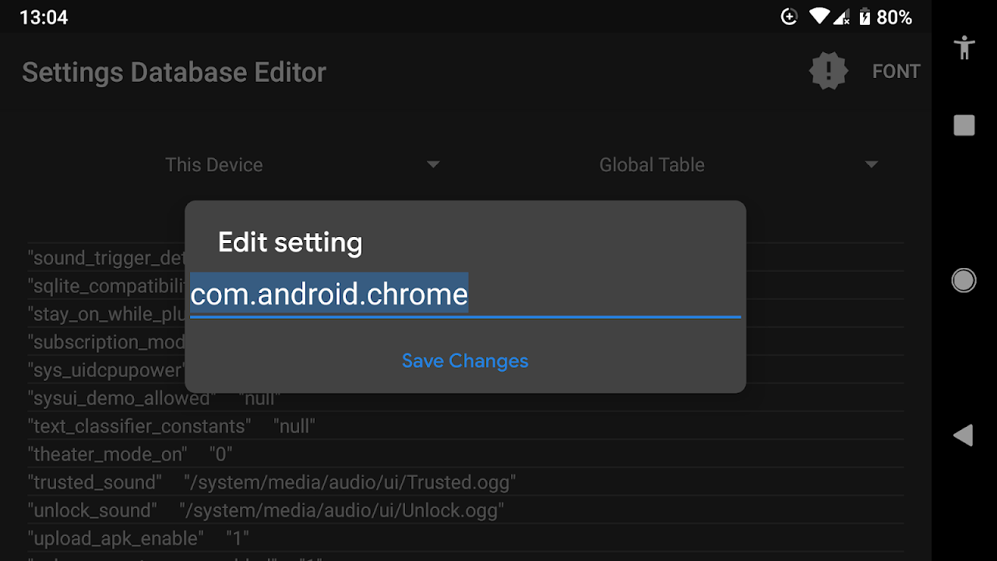Open the Global Table dropdown

click(x=652, y=164)
